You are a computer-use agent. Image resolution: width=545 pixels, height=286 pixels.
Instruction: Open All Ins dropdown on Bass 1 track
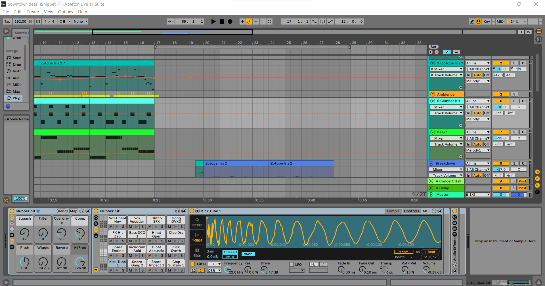click(478, 132)
